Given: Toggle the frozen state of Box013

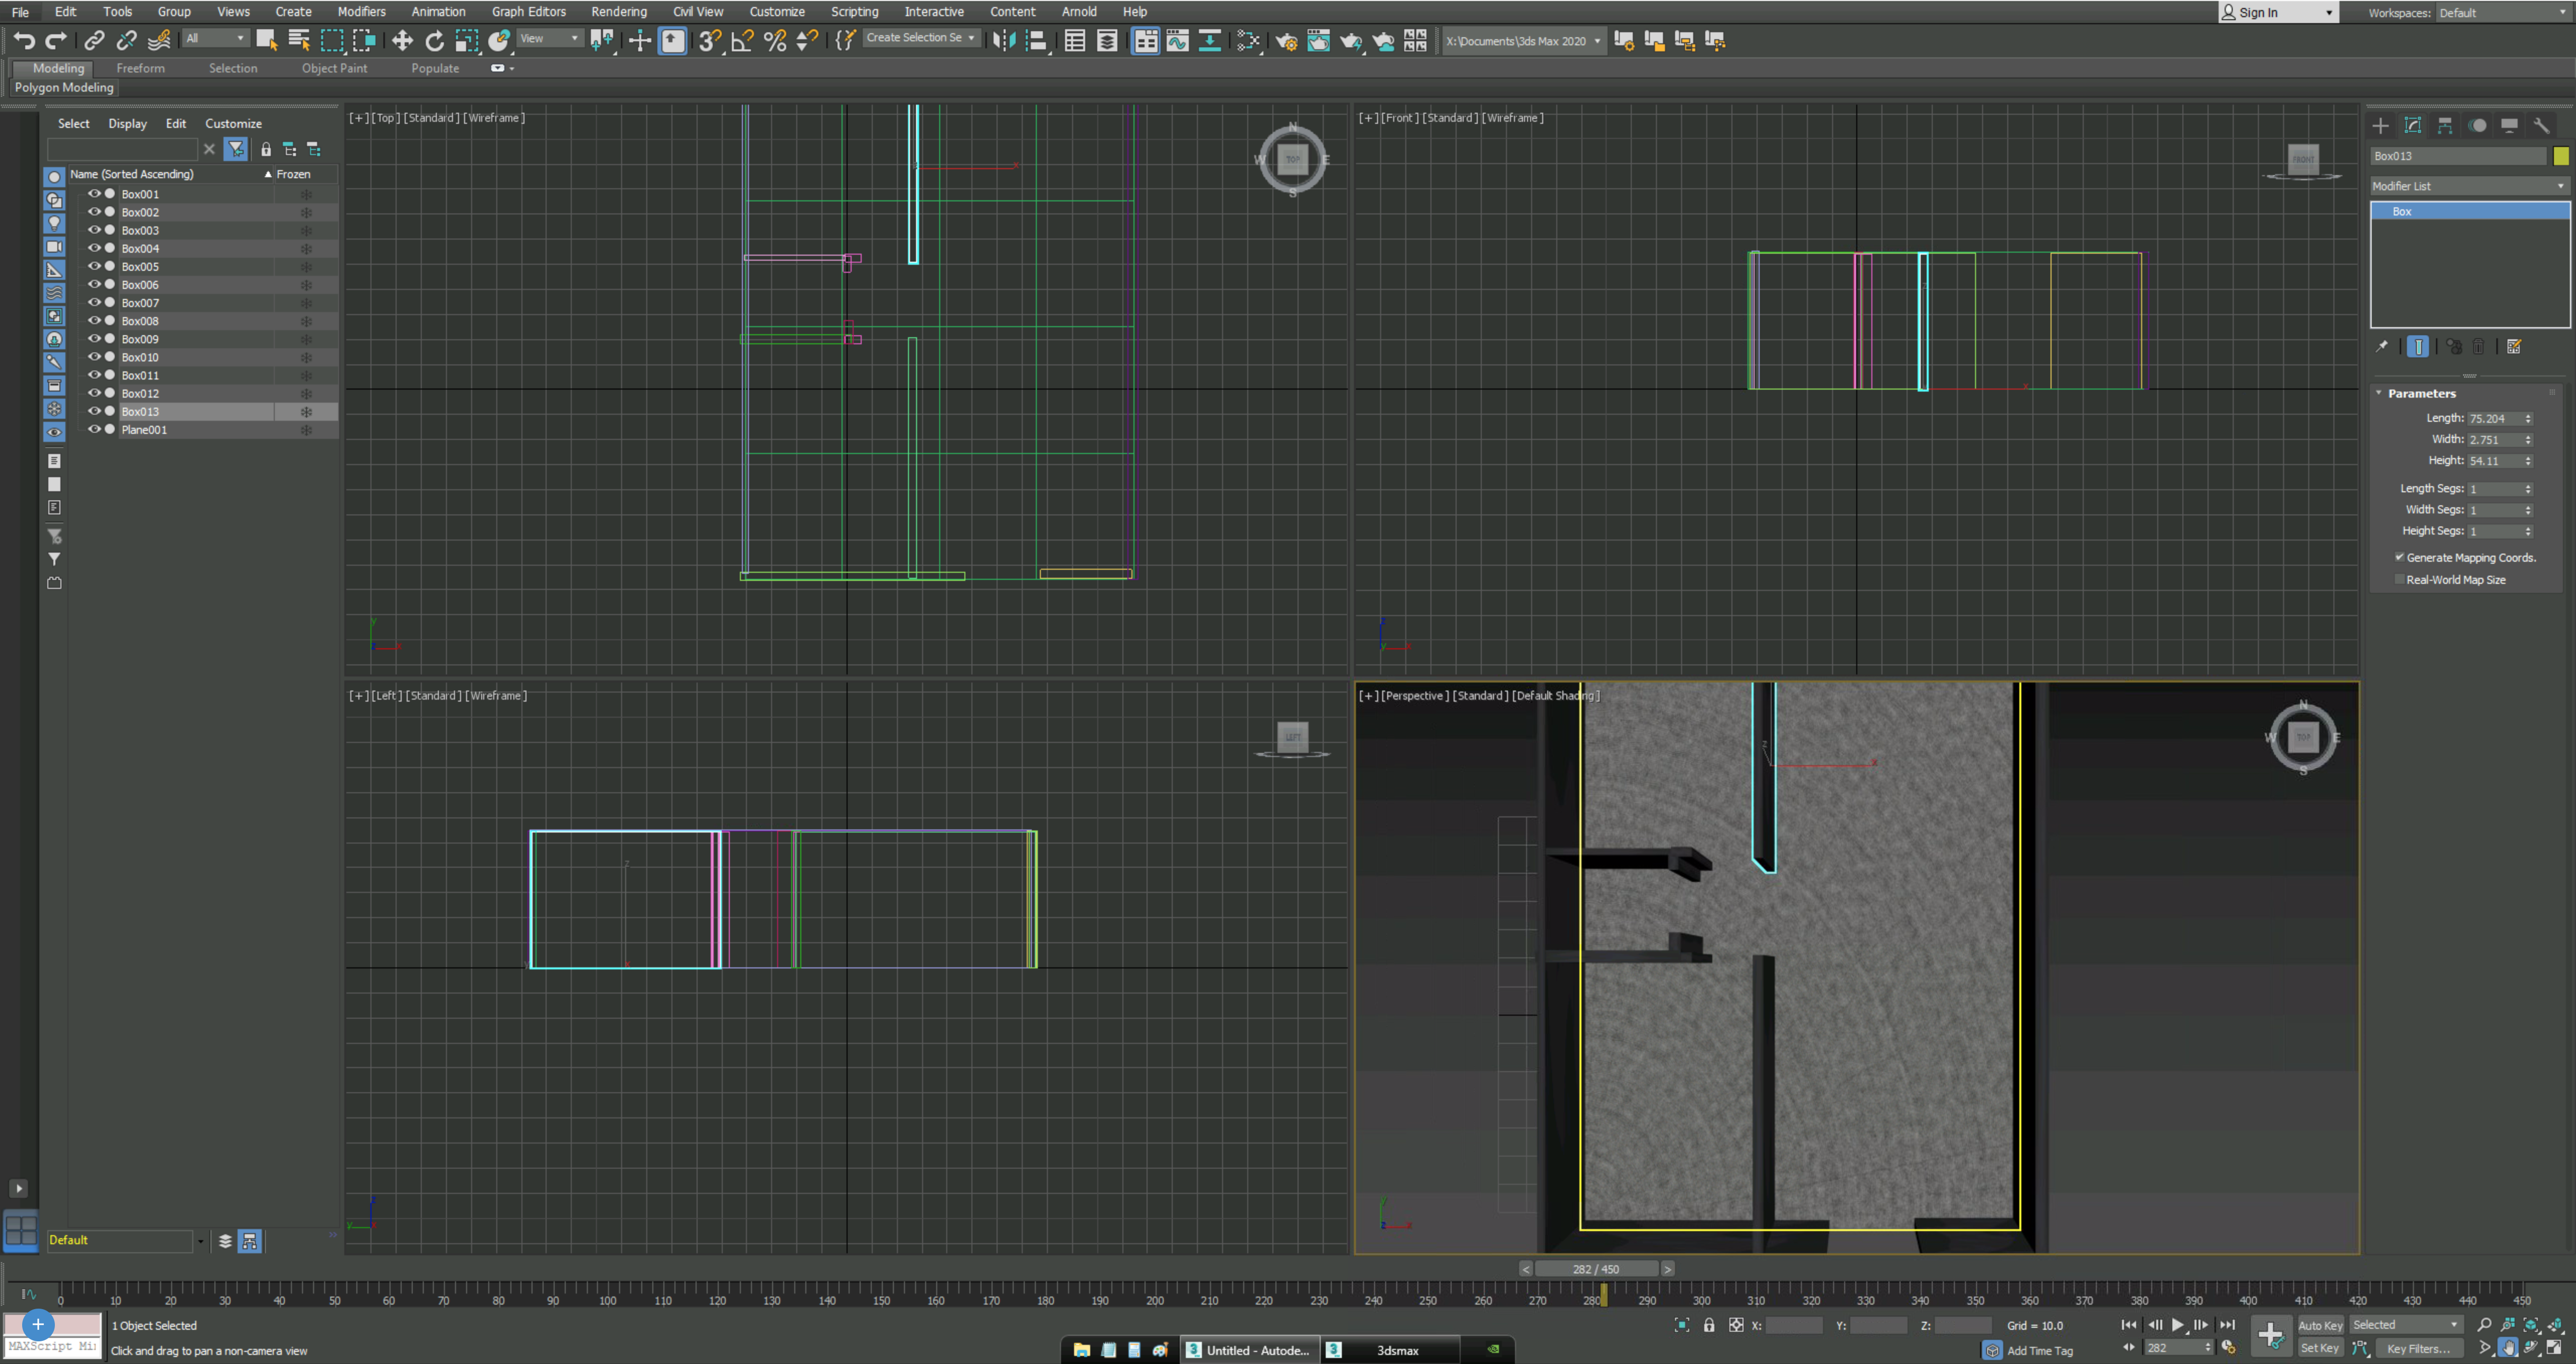Looking at the screenshot, I should pyautogui.click(x=306, y=411).
